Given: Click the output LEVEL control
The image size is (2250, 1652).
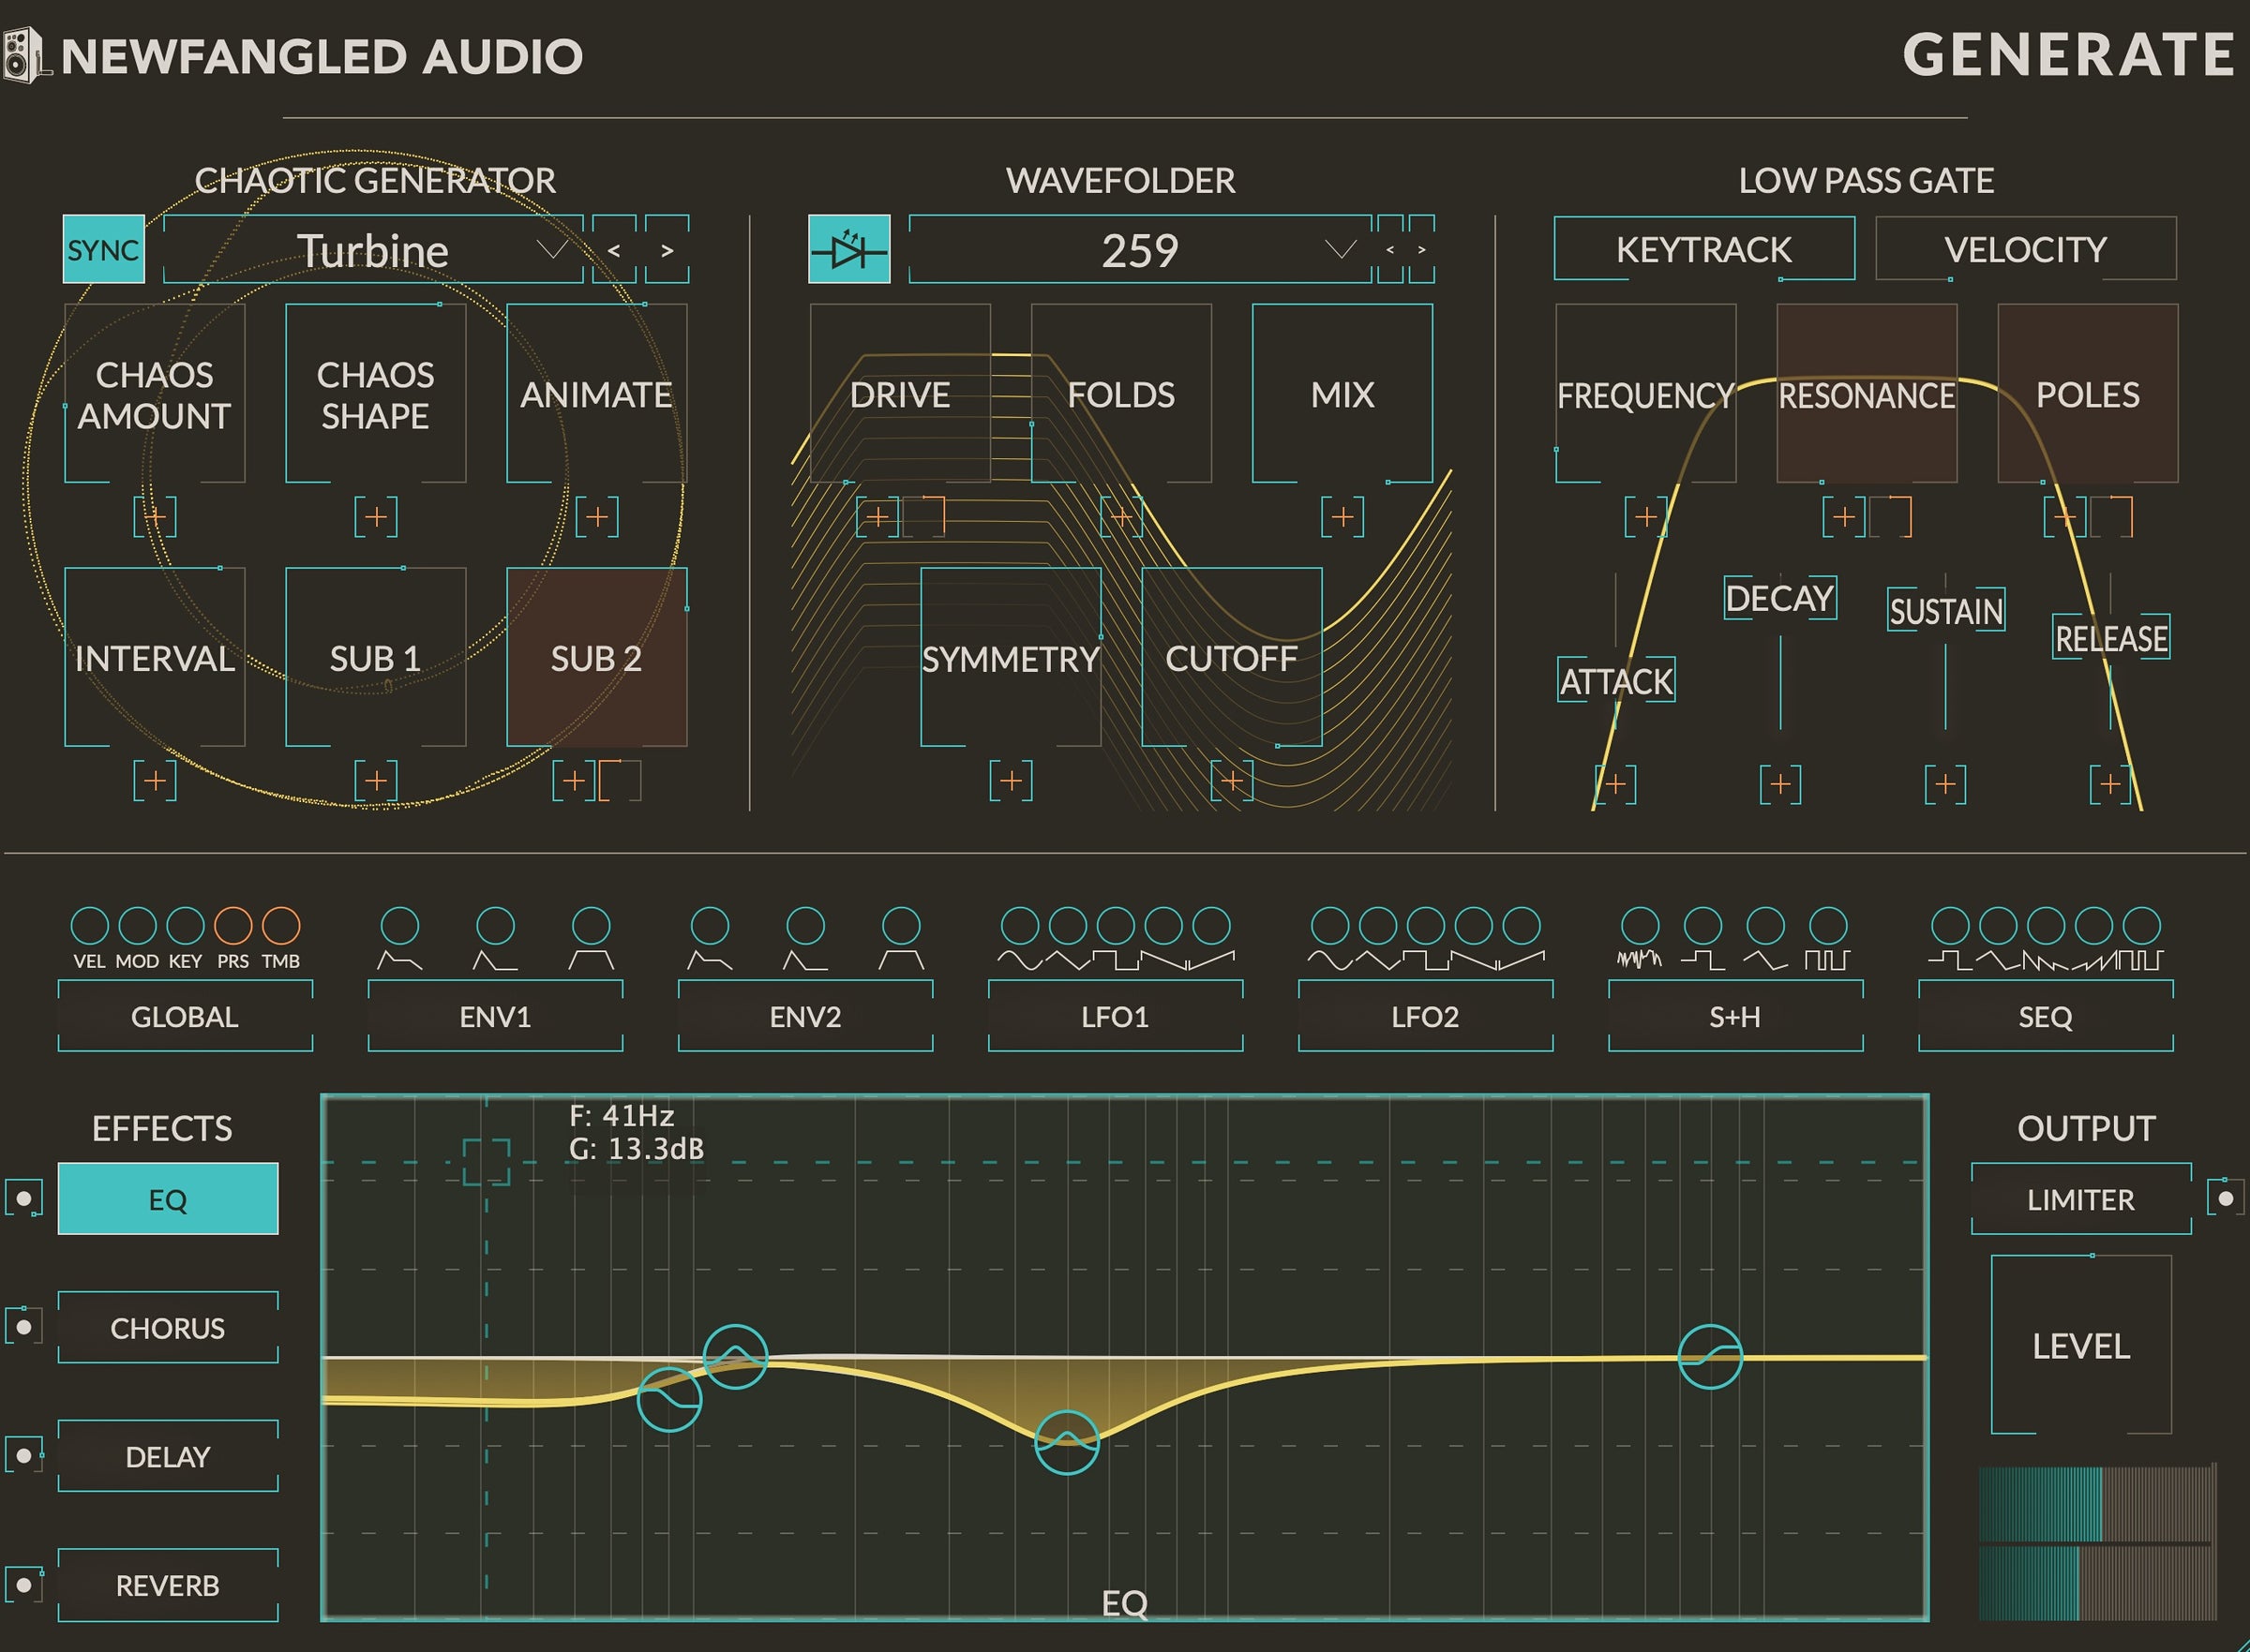Looking at the screenshot, I should click(x=2081, y=1345).
